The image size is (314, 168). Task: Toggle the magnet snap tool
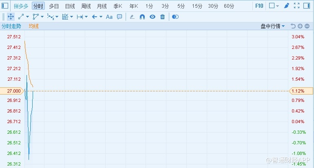pos(142,17)
